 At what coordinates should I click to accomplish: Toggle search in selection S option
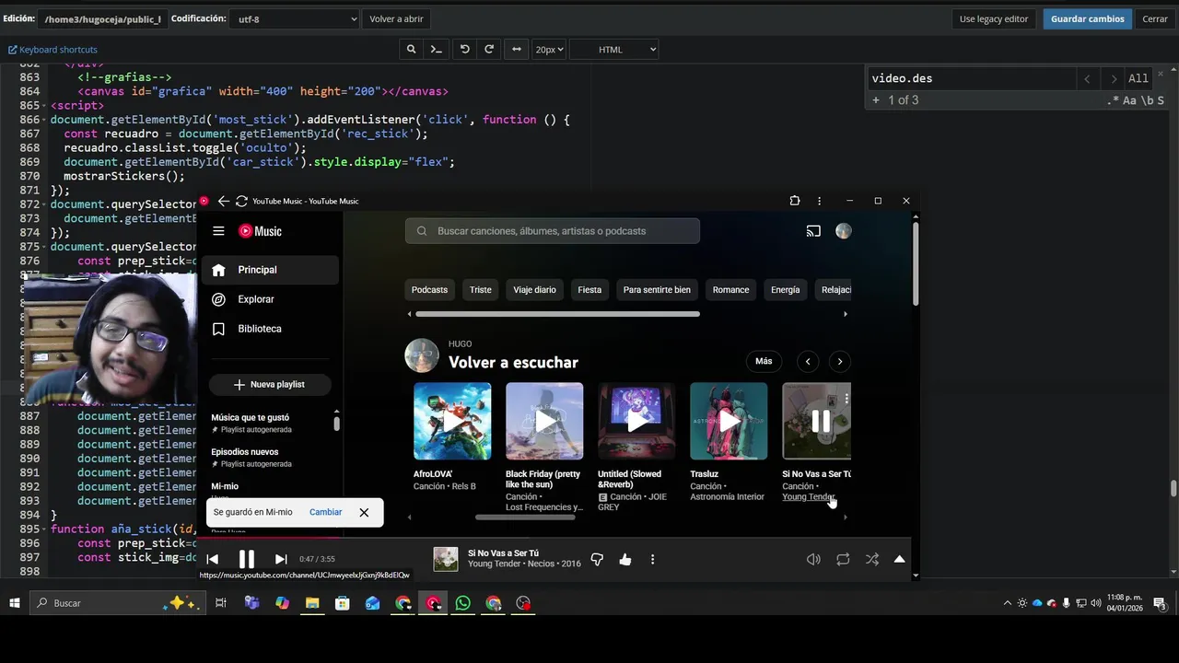click(x=1161, y=100)
